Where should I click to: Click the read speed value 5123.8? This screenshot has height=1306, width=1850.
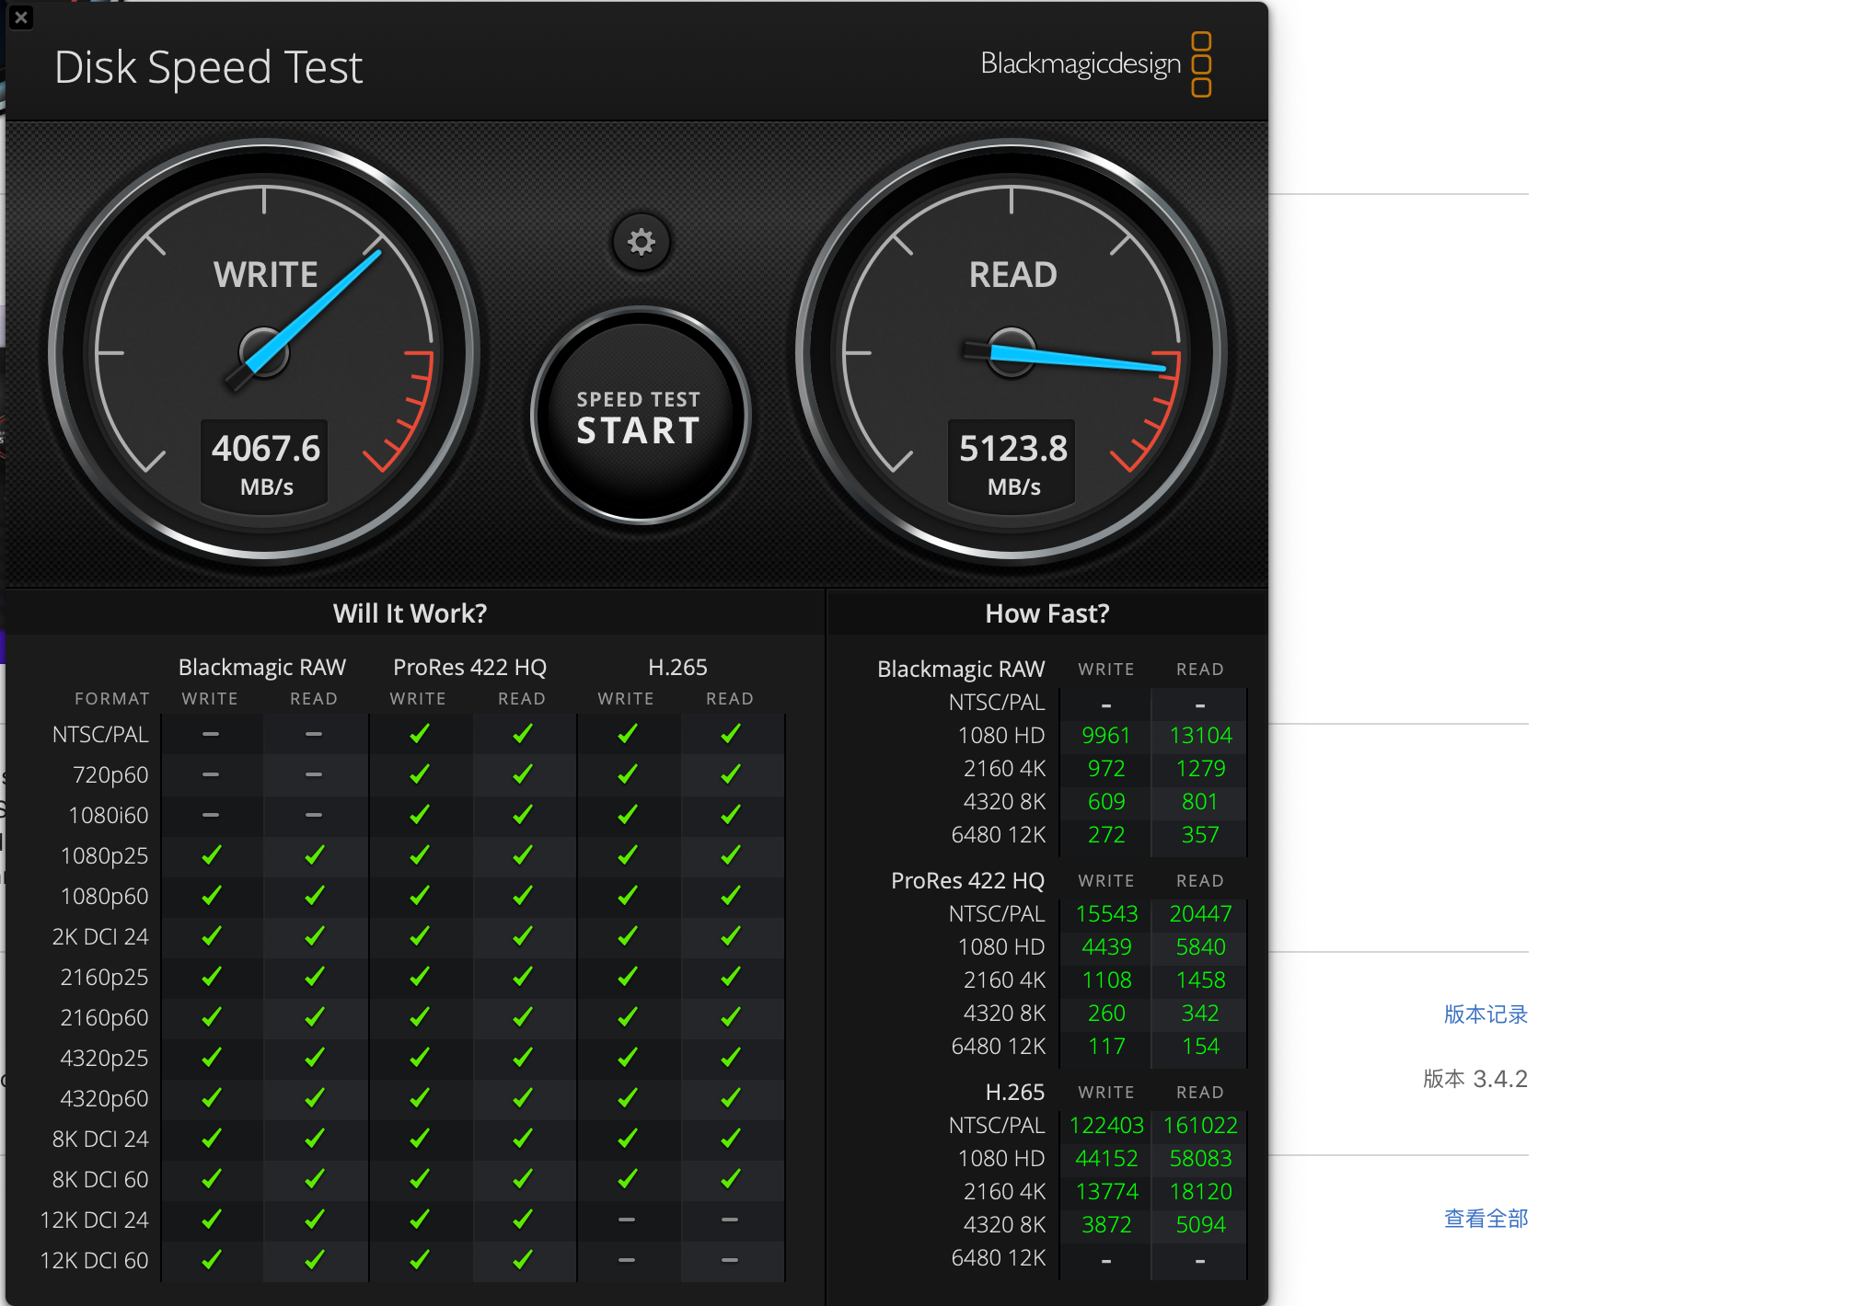[1013, 449]
